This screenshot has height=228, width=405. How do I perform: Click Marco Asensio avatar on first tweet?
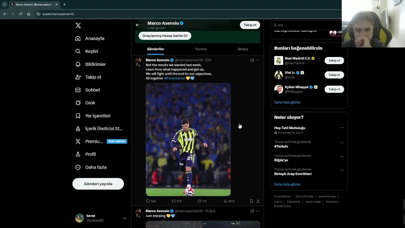tap(139, 62)
